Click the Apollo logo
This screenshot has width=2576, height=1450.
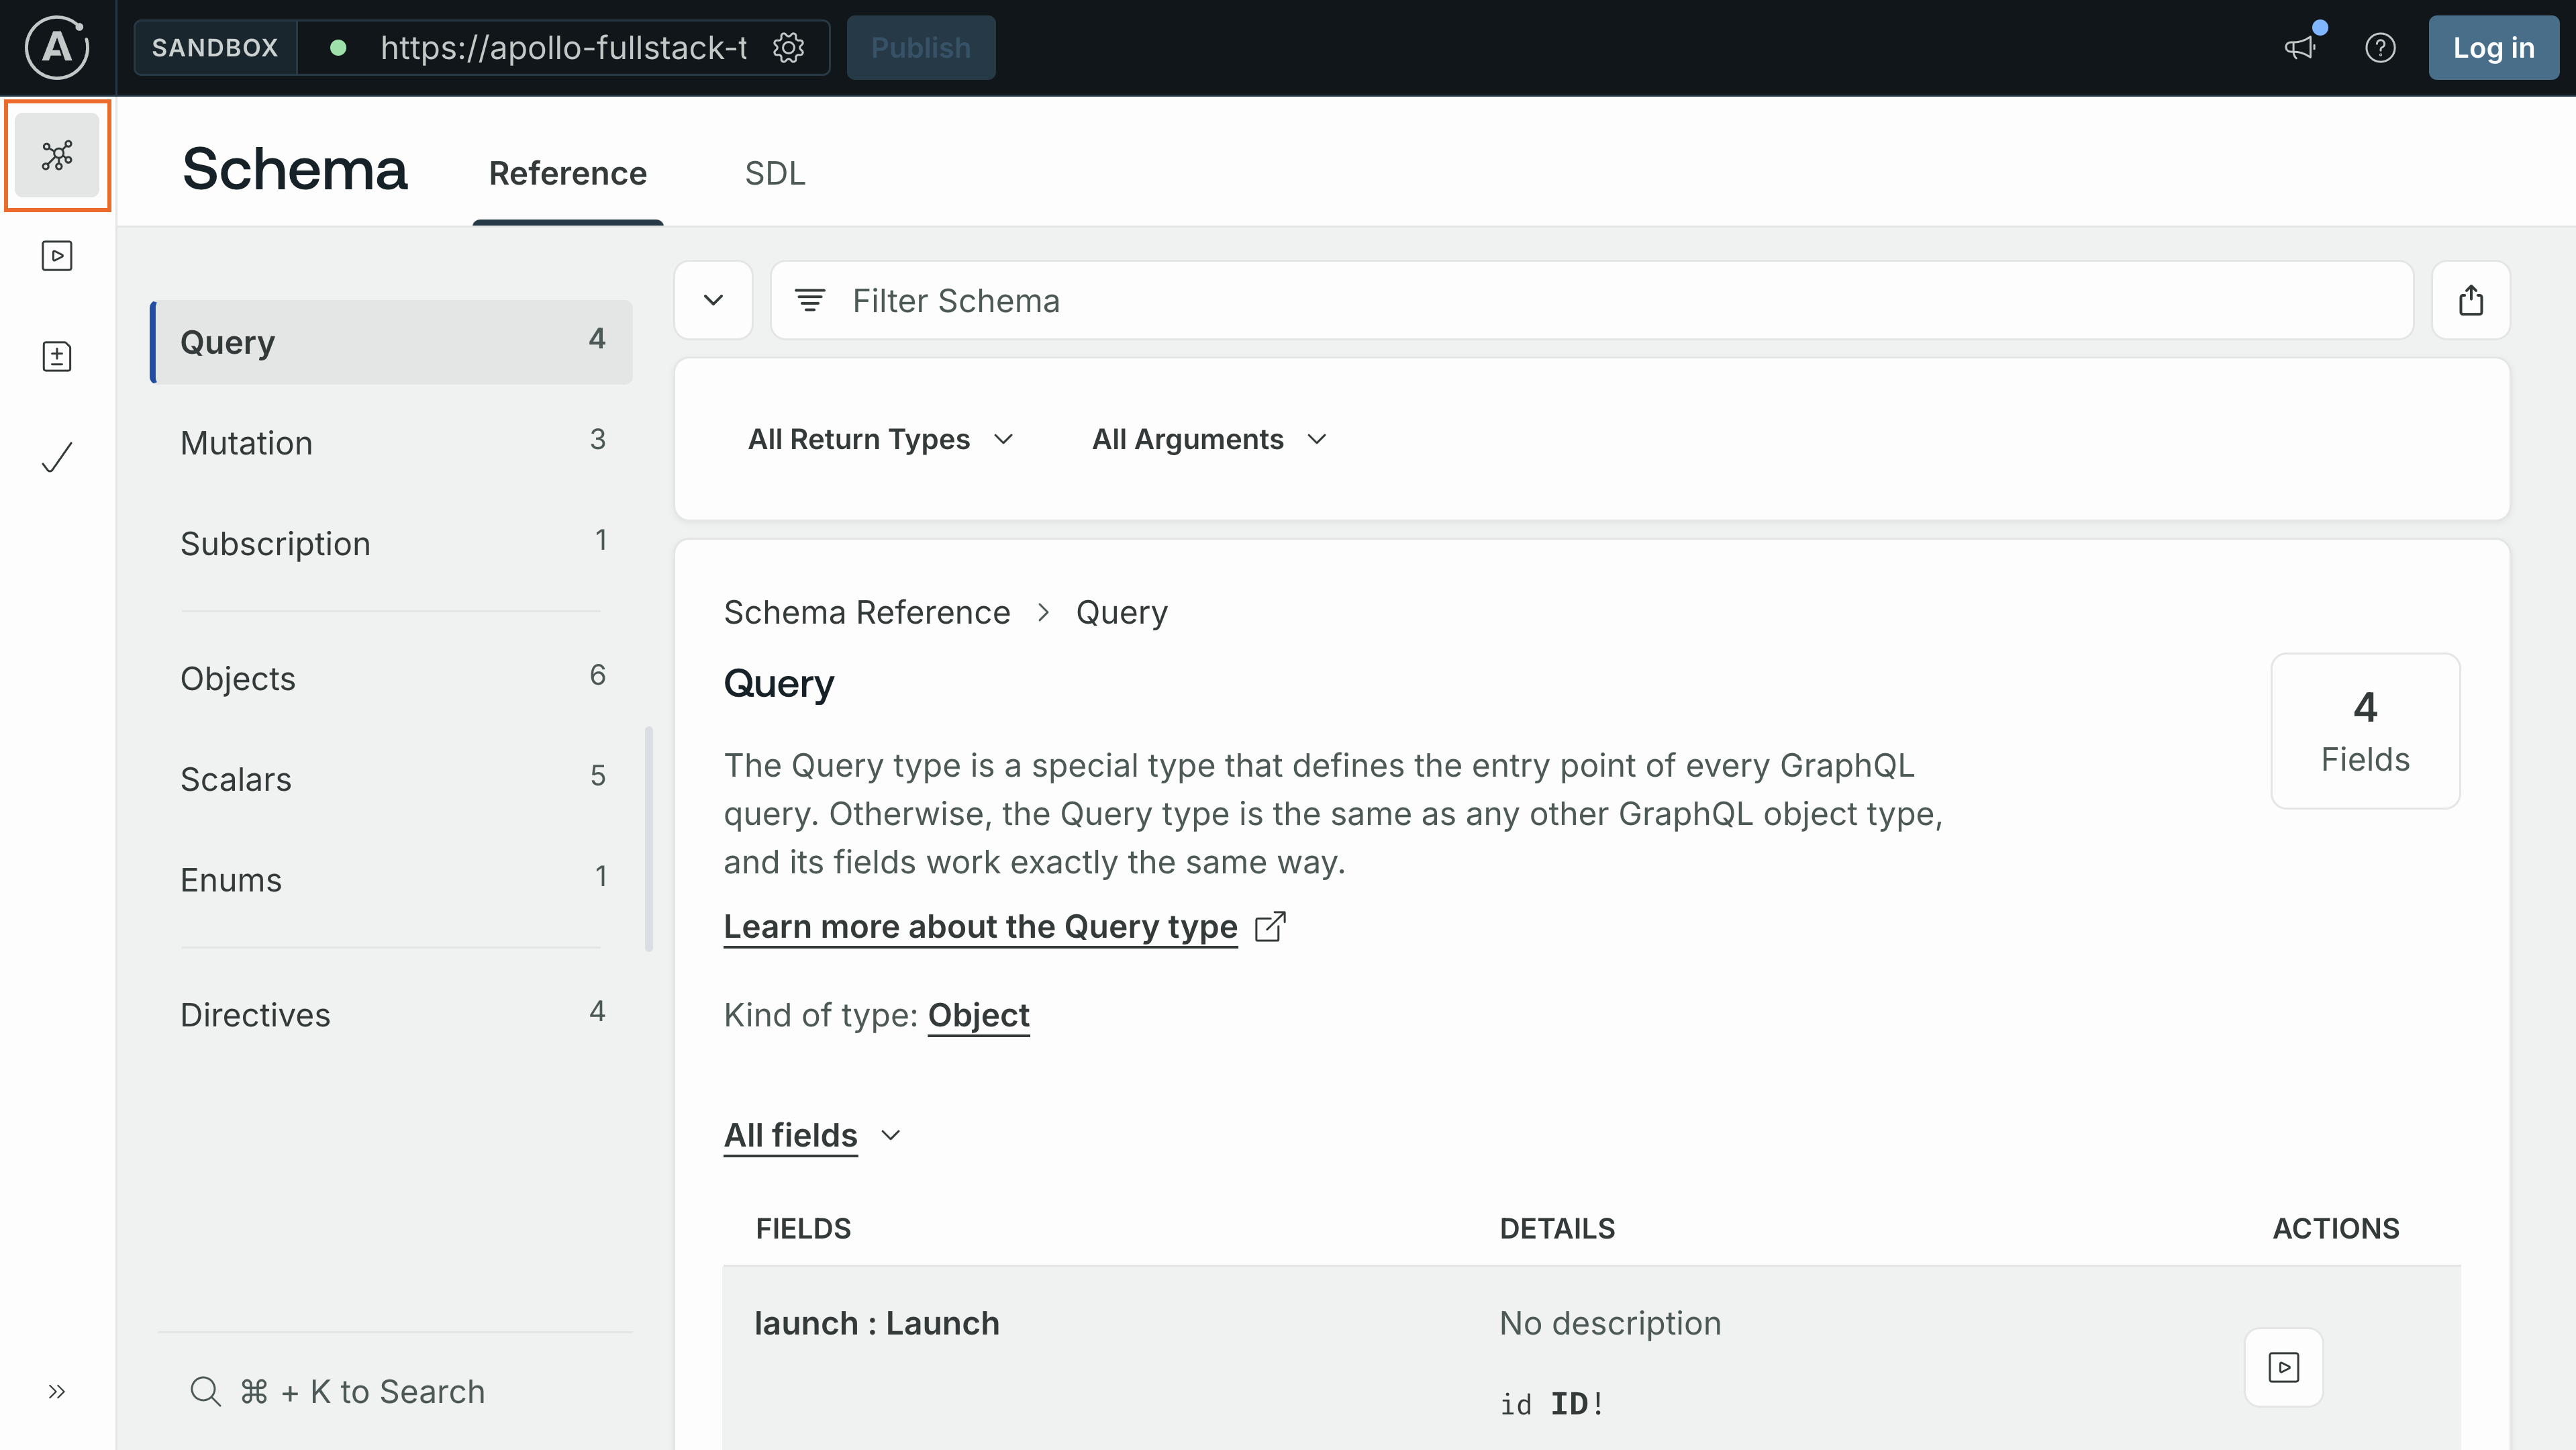(x=56, y=47)
